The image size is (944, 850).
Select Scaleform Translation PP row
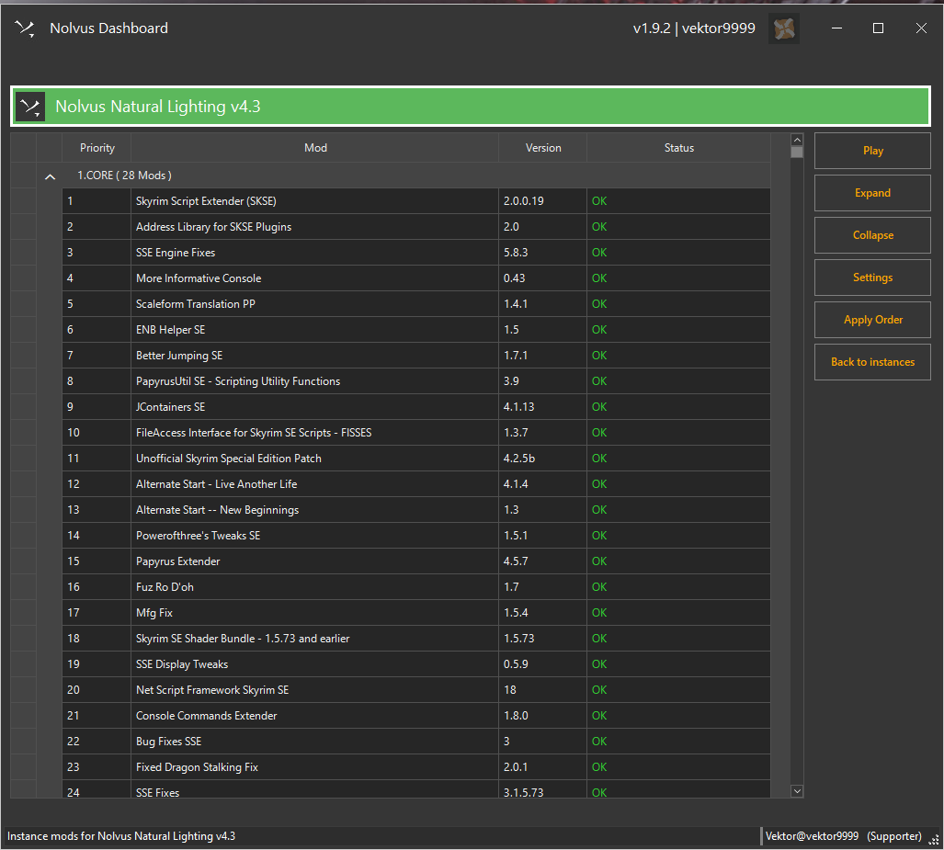point(416,304)
